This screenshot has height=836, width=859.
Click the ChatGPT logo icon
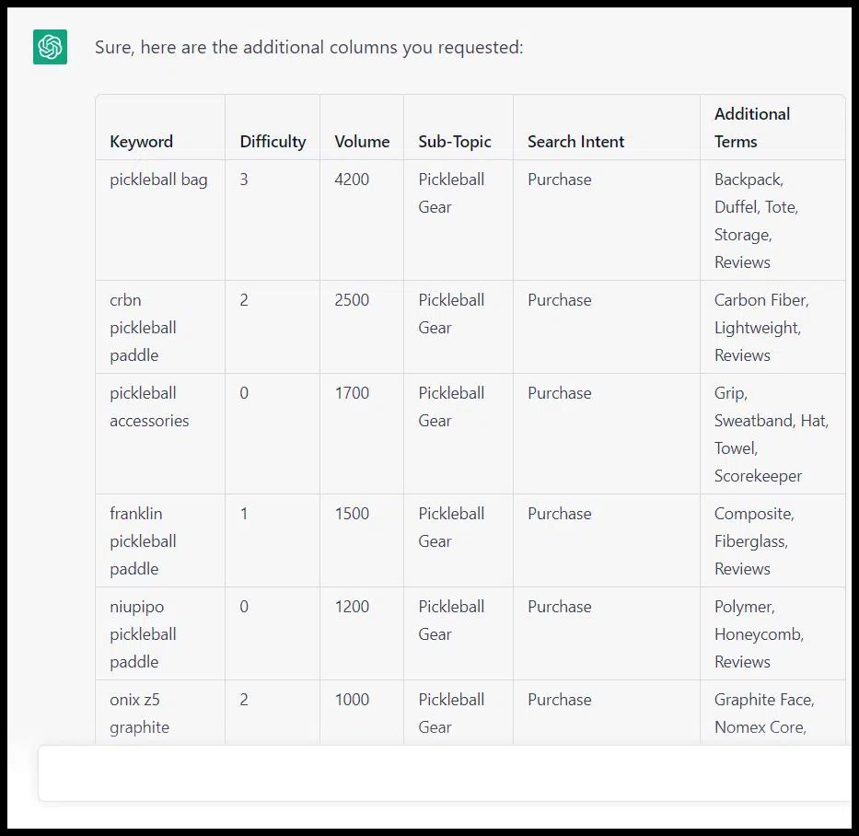[49, 47]
